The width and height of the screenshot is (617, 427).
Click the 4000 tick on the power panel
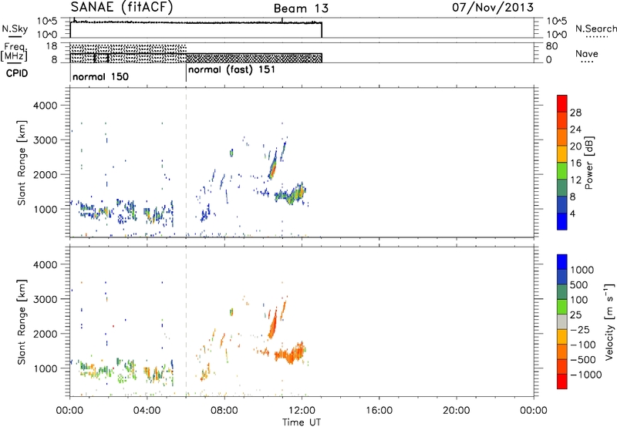pos(45,106)
